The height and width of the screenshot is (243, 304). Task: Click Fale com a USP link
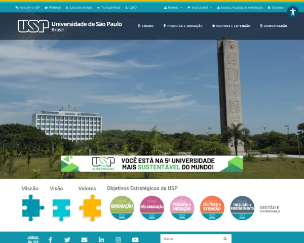coord(28,8)
